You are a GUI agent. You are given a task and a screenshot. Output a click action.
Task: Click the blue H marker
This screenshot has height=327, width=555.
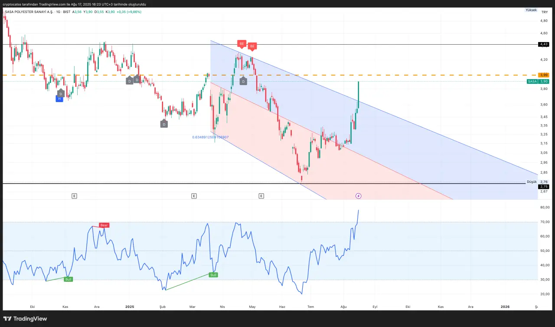click(59, 99)
